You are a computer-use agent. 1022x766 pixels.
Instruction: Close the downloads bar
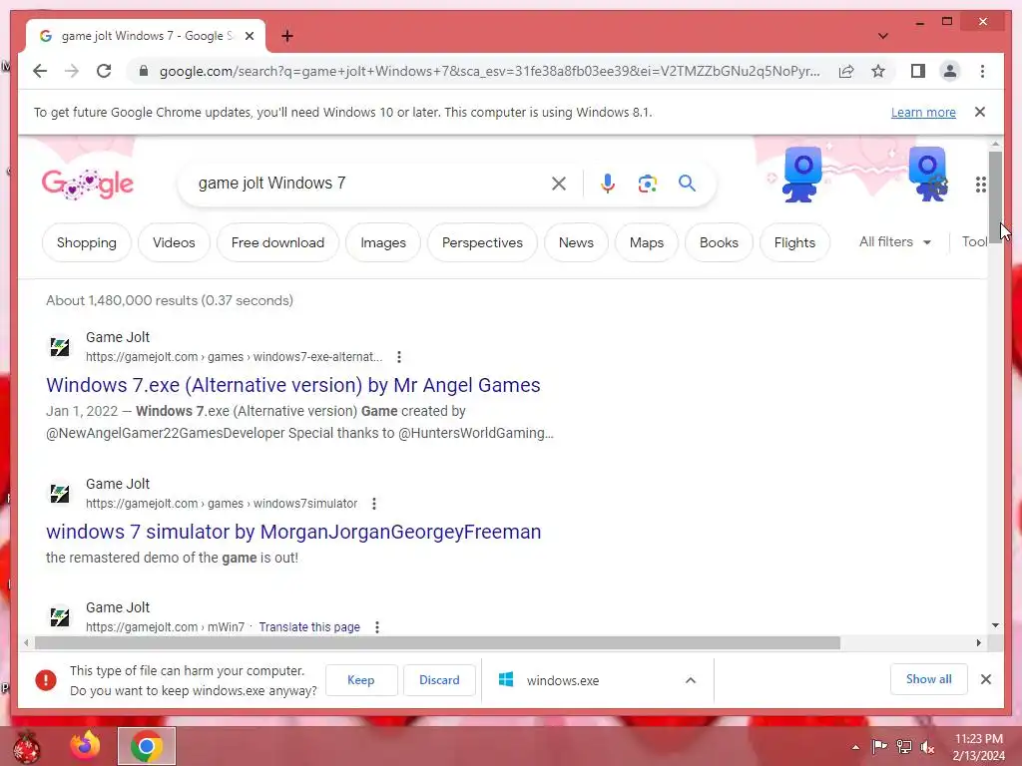[x=986, y=679]
